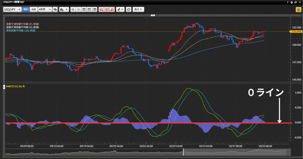The width and height of the screenshot is (303, 159).
Task: Click the yellow crosshair icon at top right
Action: tap(298, 9)
